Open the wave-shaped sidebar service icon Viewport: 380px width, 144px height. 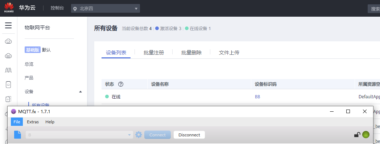[8, 70]
